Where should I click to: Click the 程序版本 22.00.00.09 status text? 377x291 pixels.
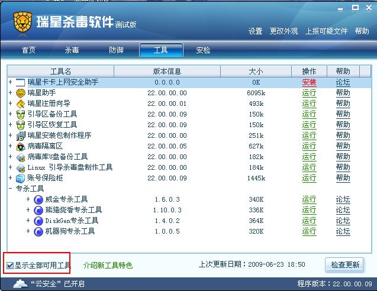tap(335, 284)
